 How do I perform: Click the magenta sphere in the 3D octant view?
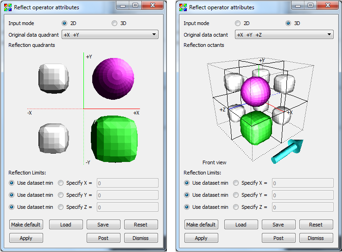point(256,91)
